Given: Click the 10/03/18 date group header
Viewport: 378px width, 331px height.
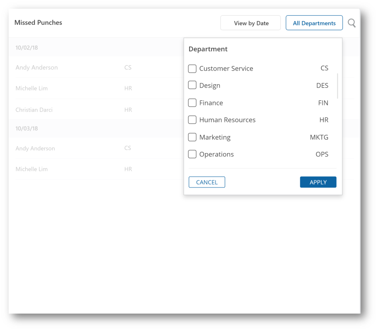Looking at the screenshot, I should 27,129.
